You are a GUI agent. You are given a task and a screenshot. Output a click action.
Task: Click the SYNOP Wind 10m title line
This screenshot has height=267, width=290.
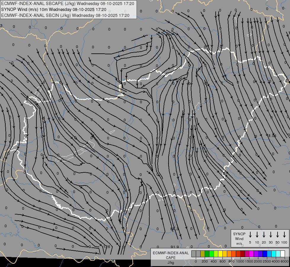click(x=54, y=9)
